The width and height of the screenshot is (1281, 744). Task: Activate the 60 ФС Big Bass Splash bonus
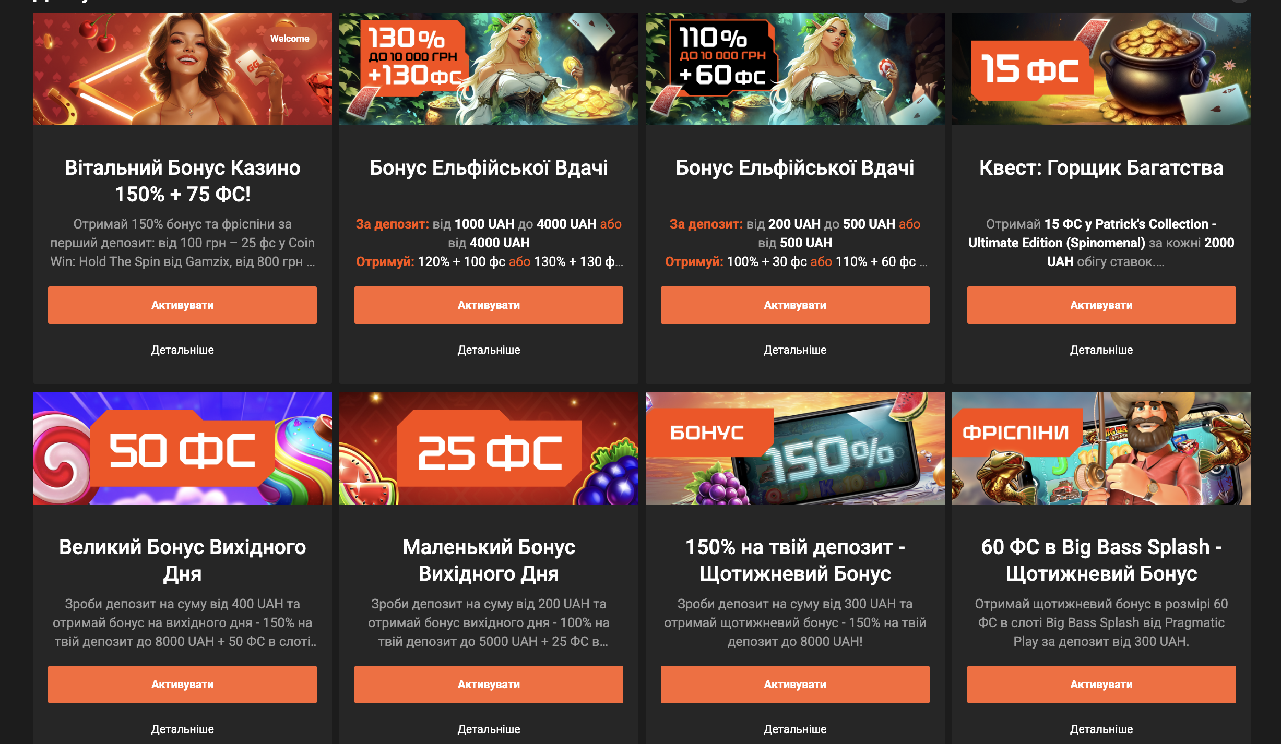point(1101,685)
